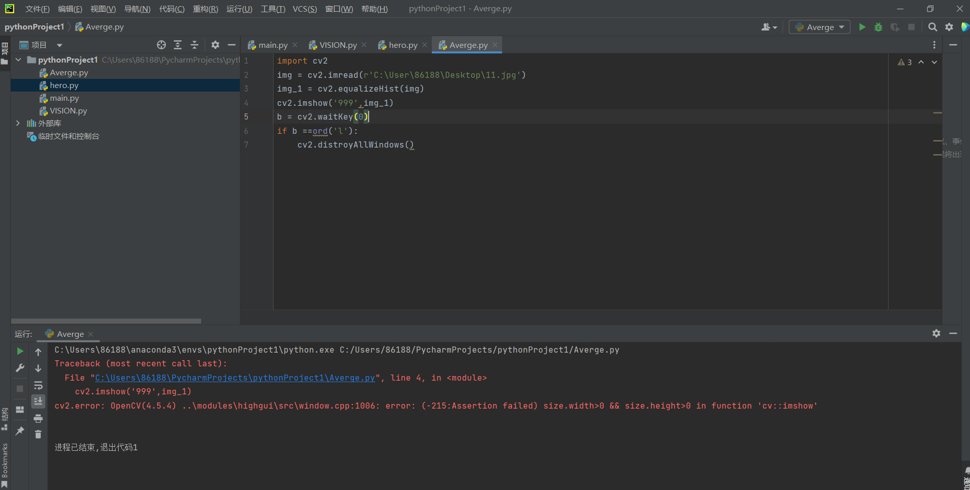The height and width of the screenshot is (490, 970).
Task: Go to next highlighted error arrow
Action: click(934, 62)
